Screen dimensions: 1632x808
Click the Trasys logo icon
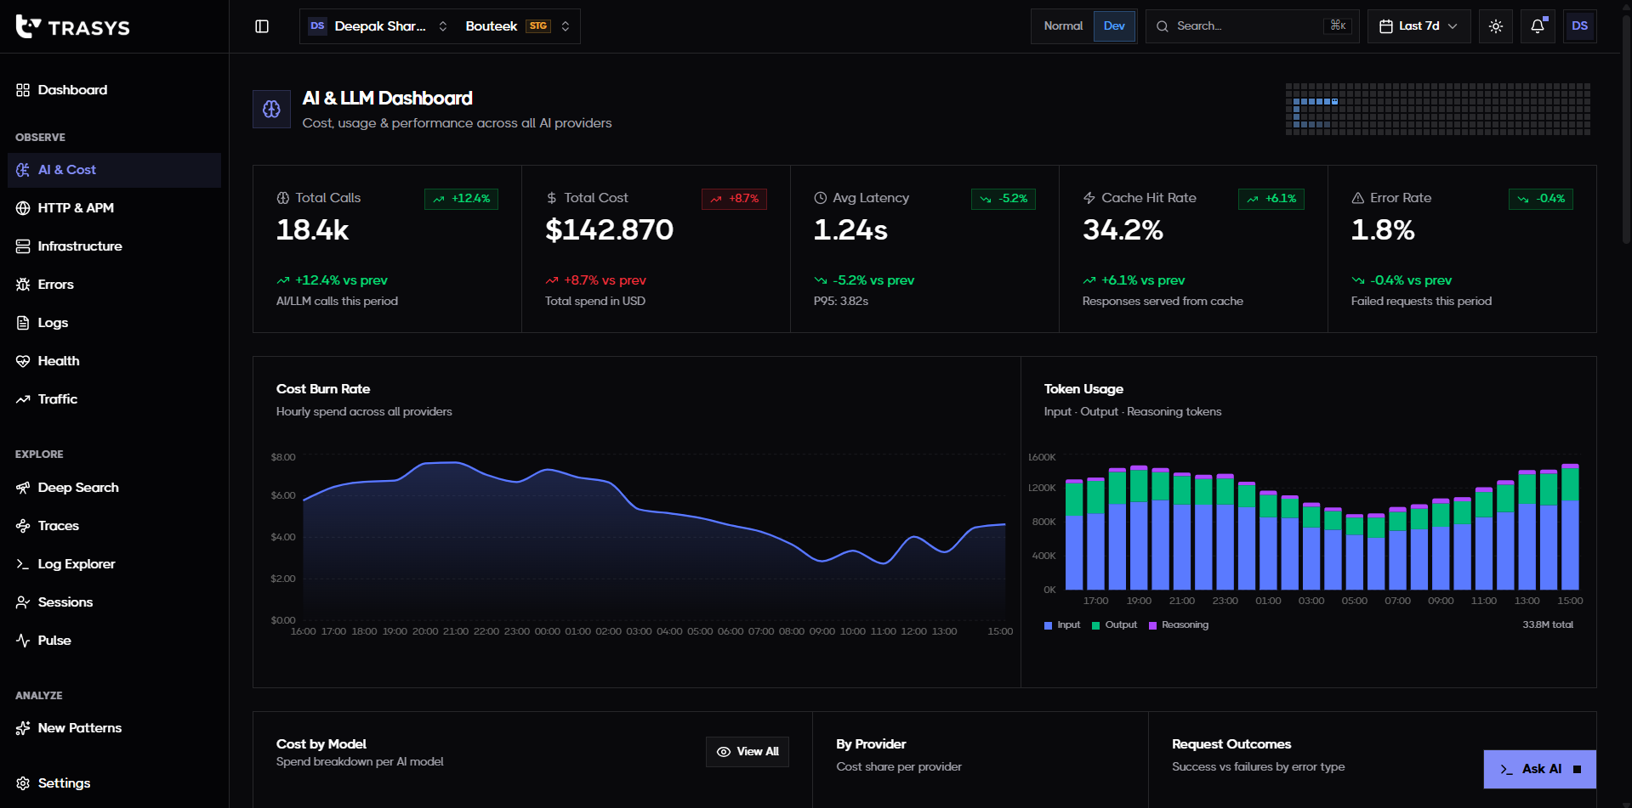(28, 26)
